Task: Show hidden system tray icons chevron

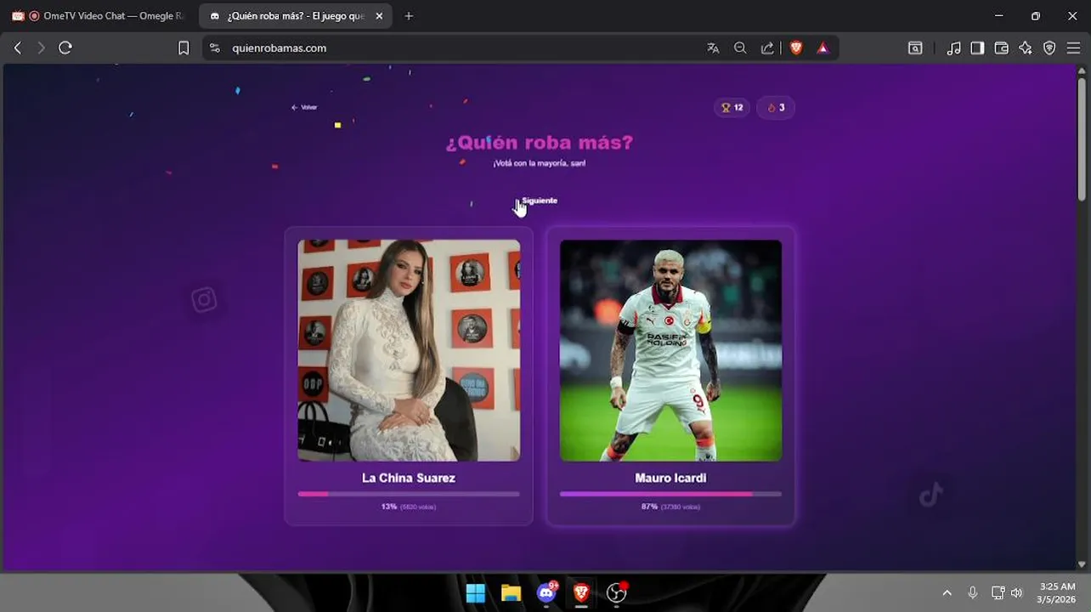Action: (x=947, y=592)
